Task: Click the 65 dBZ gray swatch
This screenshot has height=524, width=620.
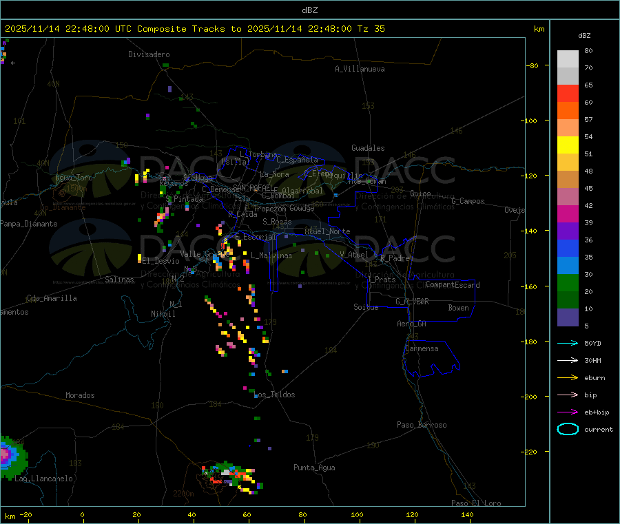Action: 568,76
